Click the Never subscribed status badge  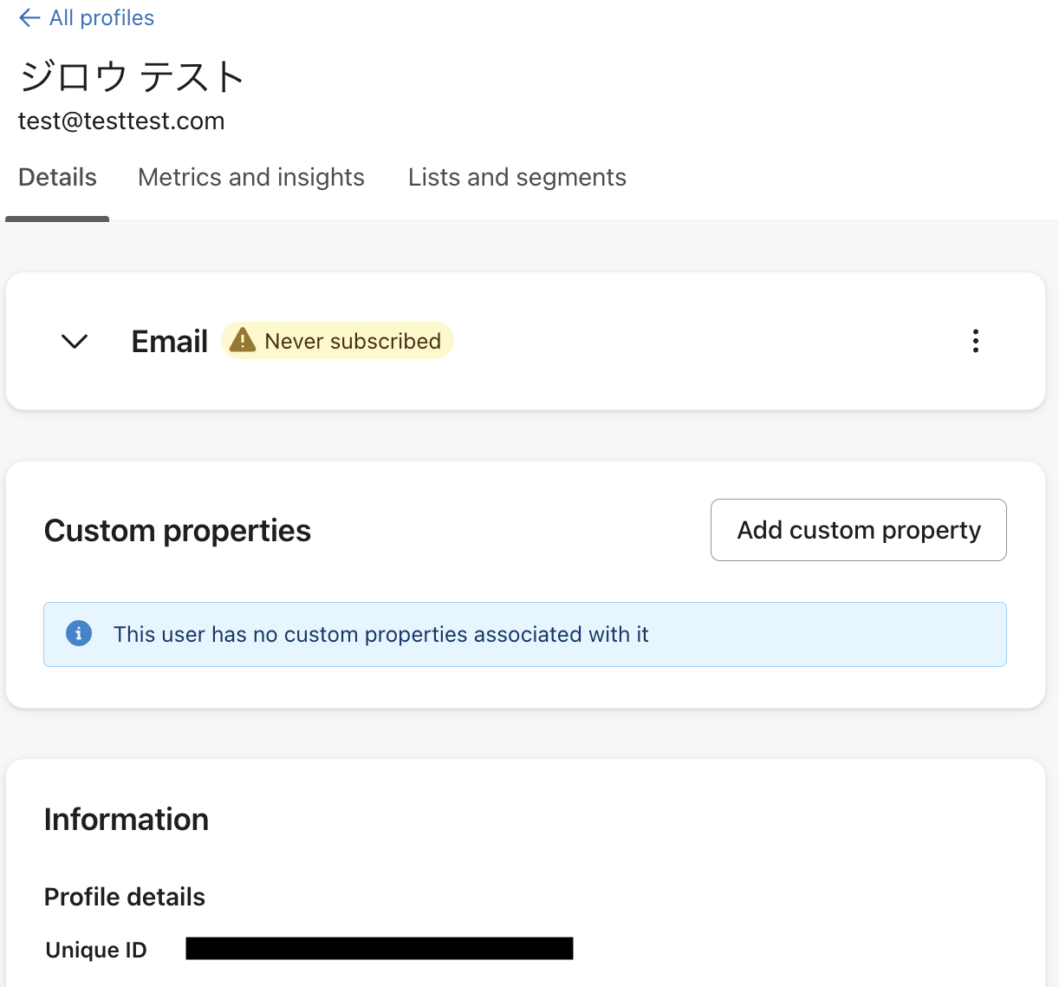click(352, 341)
